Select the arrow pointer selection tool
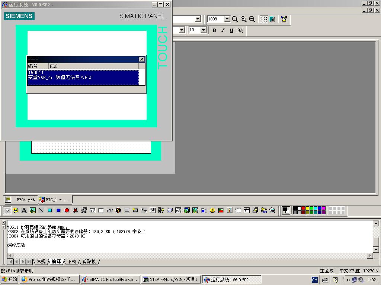The width and height of the screenshot is (381, 285). pos(7,210)
